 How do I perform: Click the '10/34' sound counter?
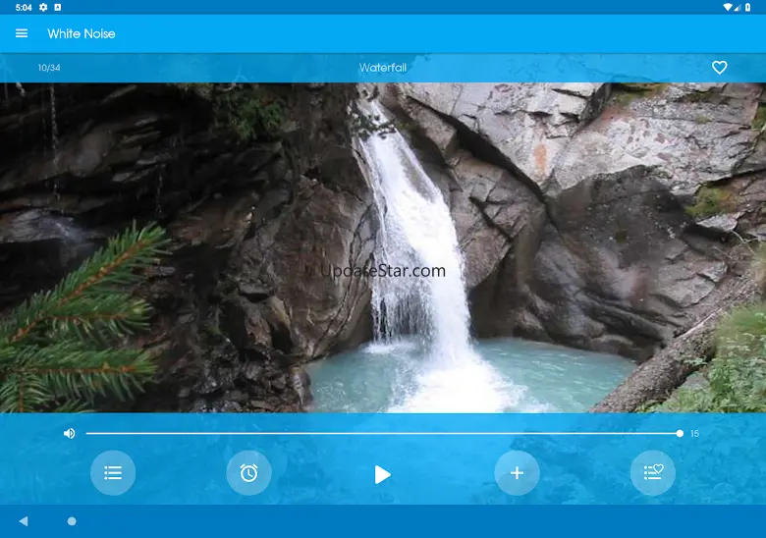pos(49,68)
